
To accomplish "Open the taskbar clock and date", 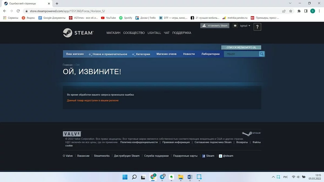I will [315, 177].
